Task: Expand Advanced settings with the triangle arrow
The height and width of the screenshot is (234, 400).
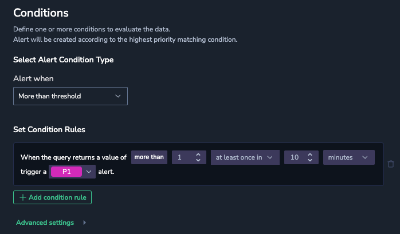Action: (85, 223)
